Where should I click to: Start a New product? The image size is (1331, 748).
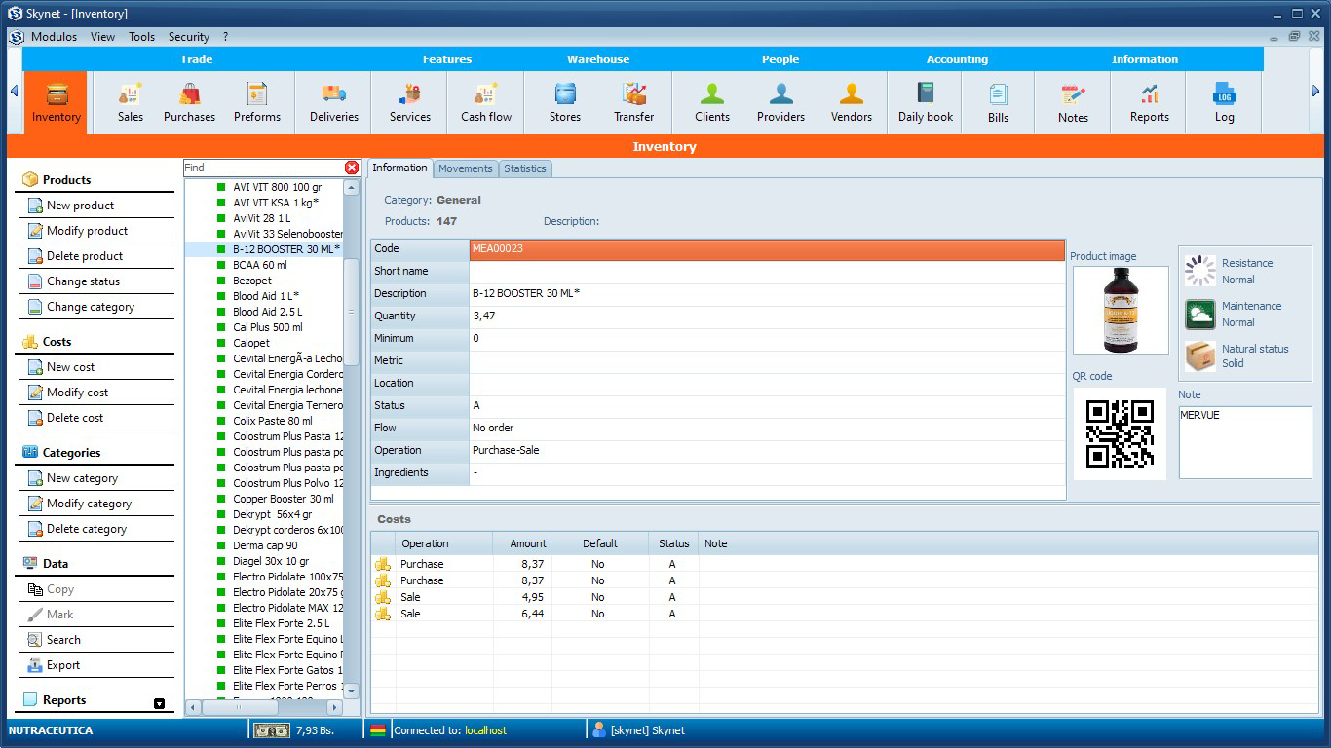[82, 205]
